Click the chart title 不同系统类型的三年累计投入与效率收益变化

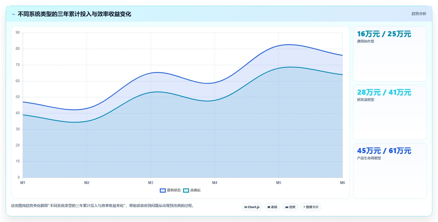tap(74, 14)
